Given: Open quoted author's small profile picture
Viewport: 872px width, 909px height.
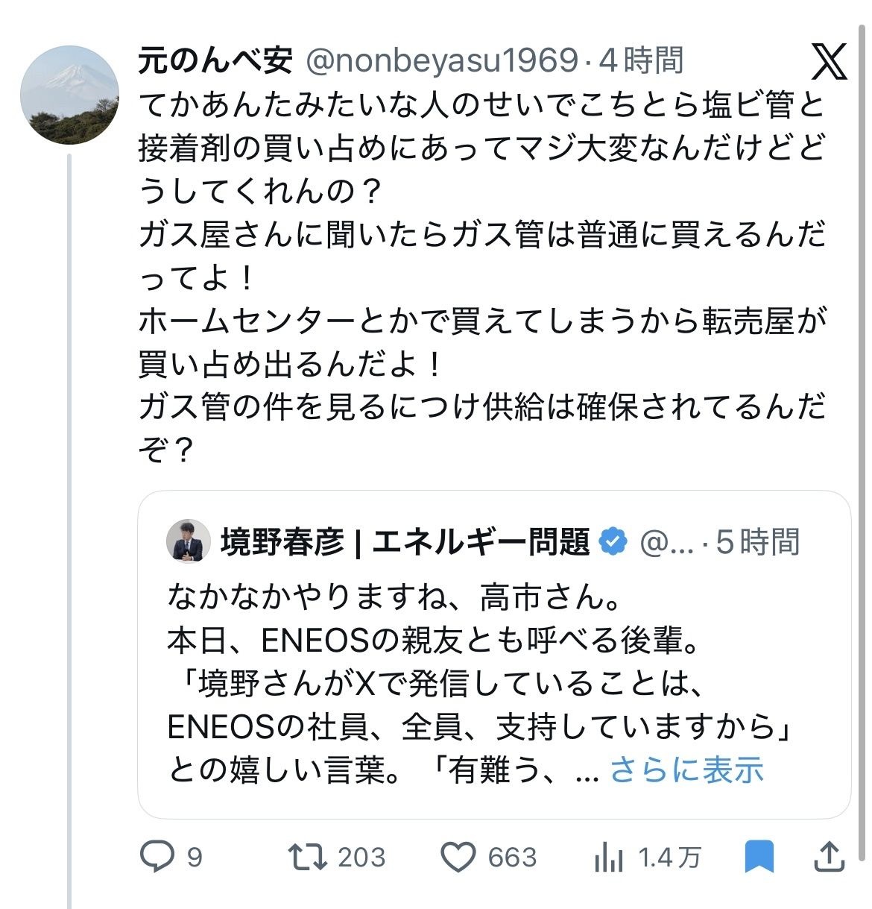Looking at the screenshot, I should pos(189,541).
